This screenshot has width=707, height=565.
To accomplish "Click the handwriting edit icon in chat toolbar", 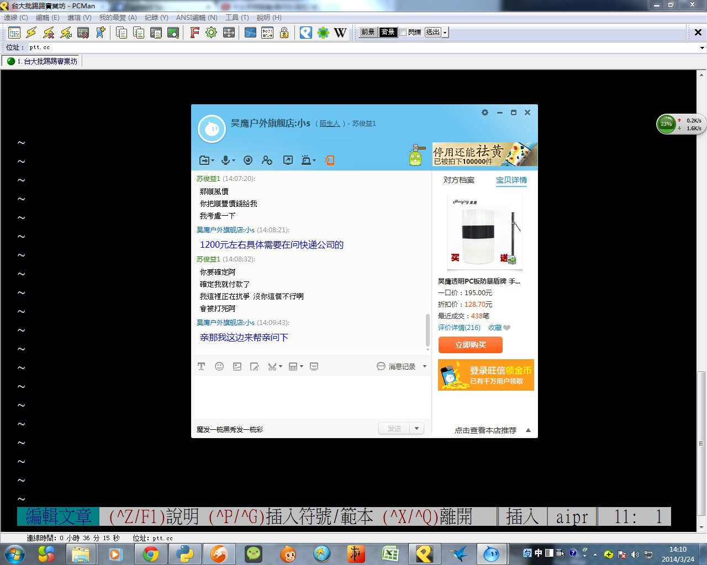I will click(x=255, y=366).
